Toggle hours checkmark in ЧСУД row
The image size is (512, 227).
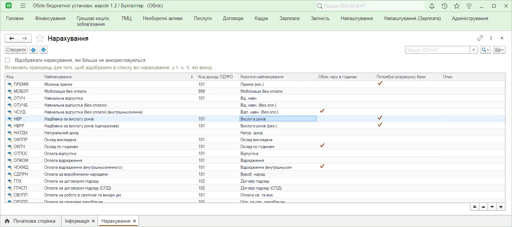(322, 111)
